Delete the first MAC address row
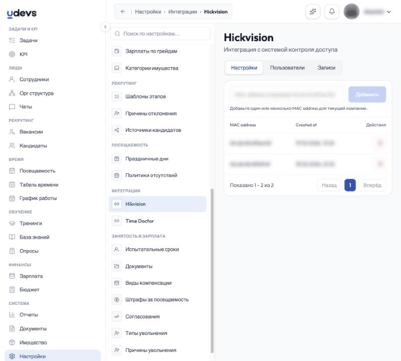401x361 pixels. coord(380,143)
